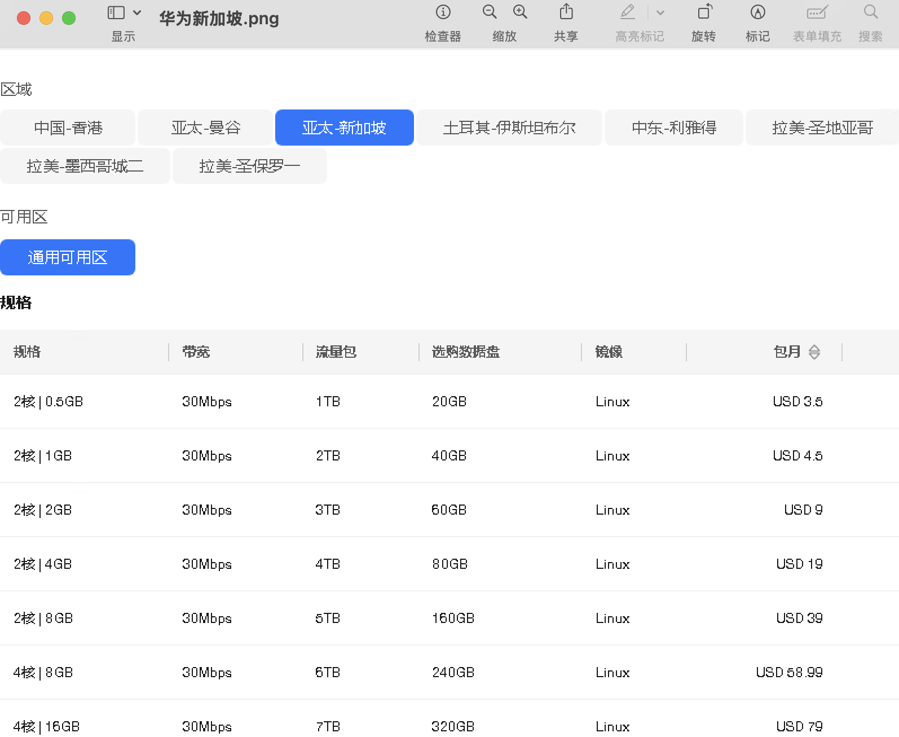Click the green full-screen window button
Image resolution: width=899 pixels, height=737 pixels.
point(69,19)
